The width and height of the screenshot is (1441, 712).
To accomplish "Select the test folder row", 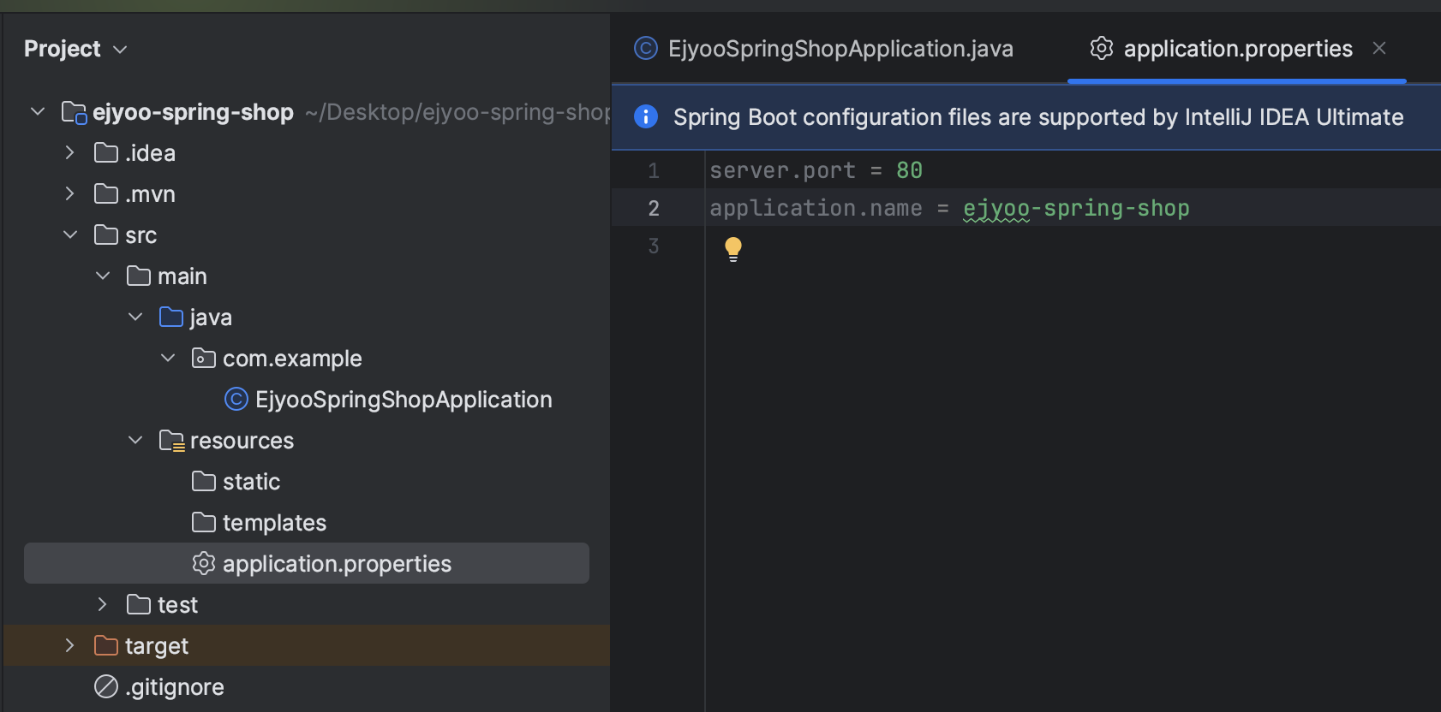I will (x=307, y=605).
